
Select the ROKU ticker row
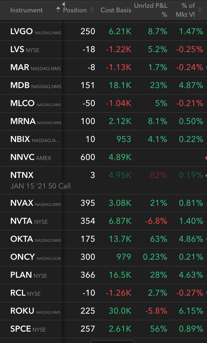(x=22, y=311)
